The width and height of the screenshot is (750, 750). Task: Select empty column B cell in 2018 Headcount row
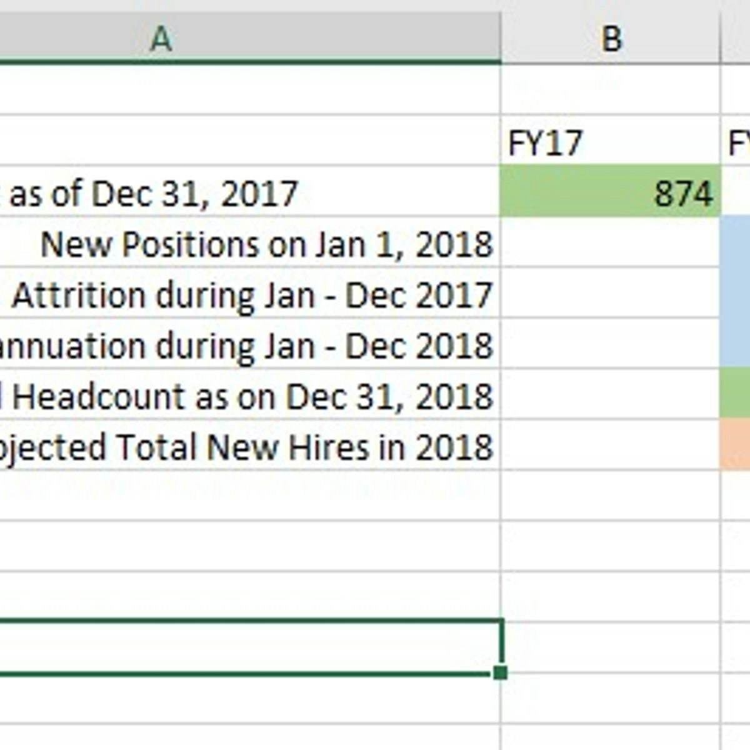click(x=609, y=395)
